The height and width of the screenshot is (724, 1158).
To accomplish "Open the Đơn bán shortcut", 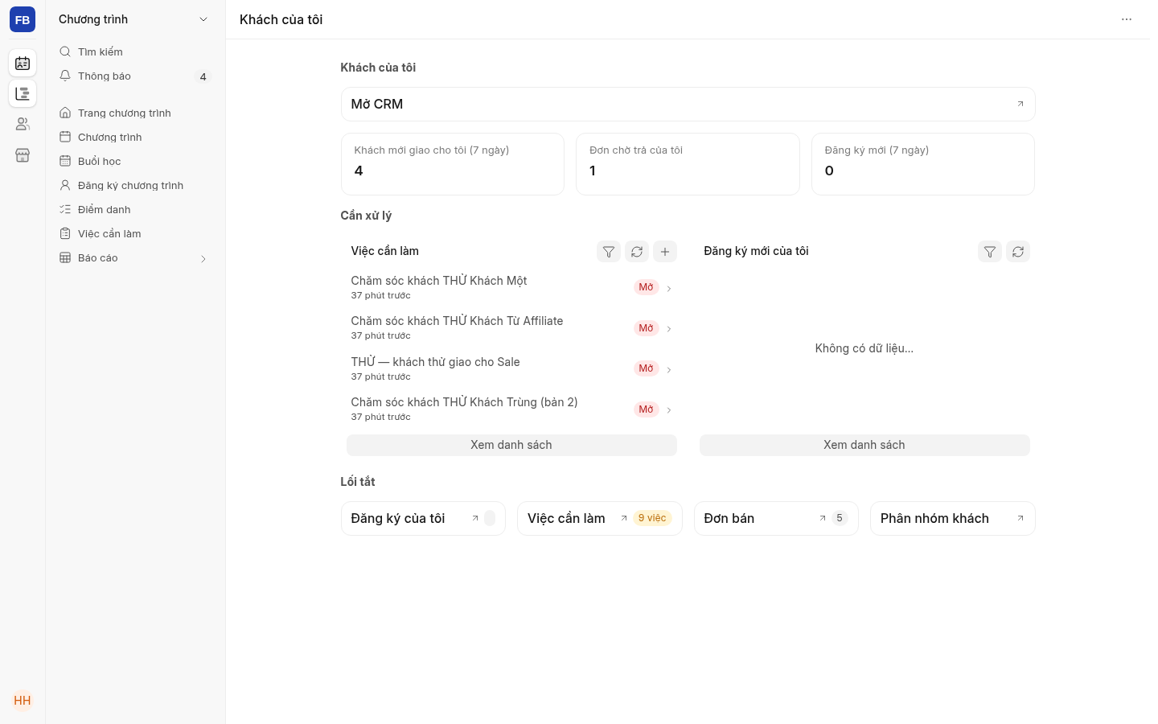I will [x=776, y=518].
